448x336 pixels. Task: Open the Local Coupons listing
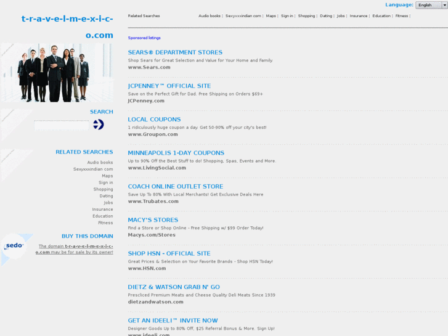click(154, 119)
